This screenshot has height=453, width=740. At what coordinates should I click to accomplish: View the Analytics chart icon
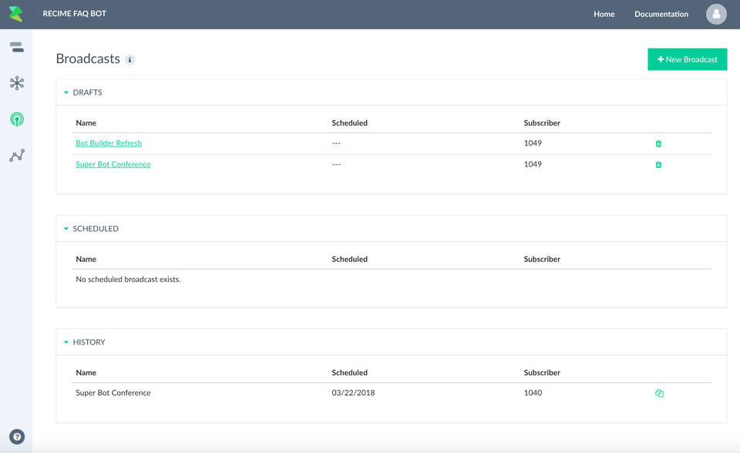point(16,155)
